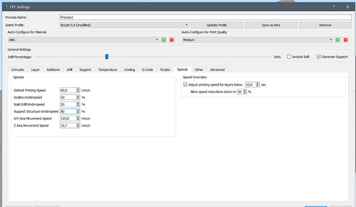
Task: Click the Solid Infill Underspeed value field
Action: pos(68,105)
